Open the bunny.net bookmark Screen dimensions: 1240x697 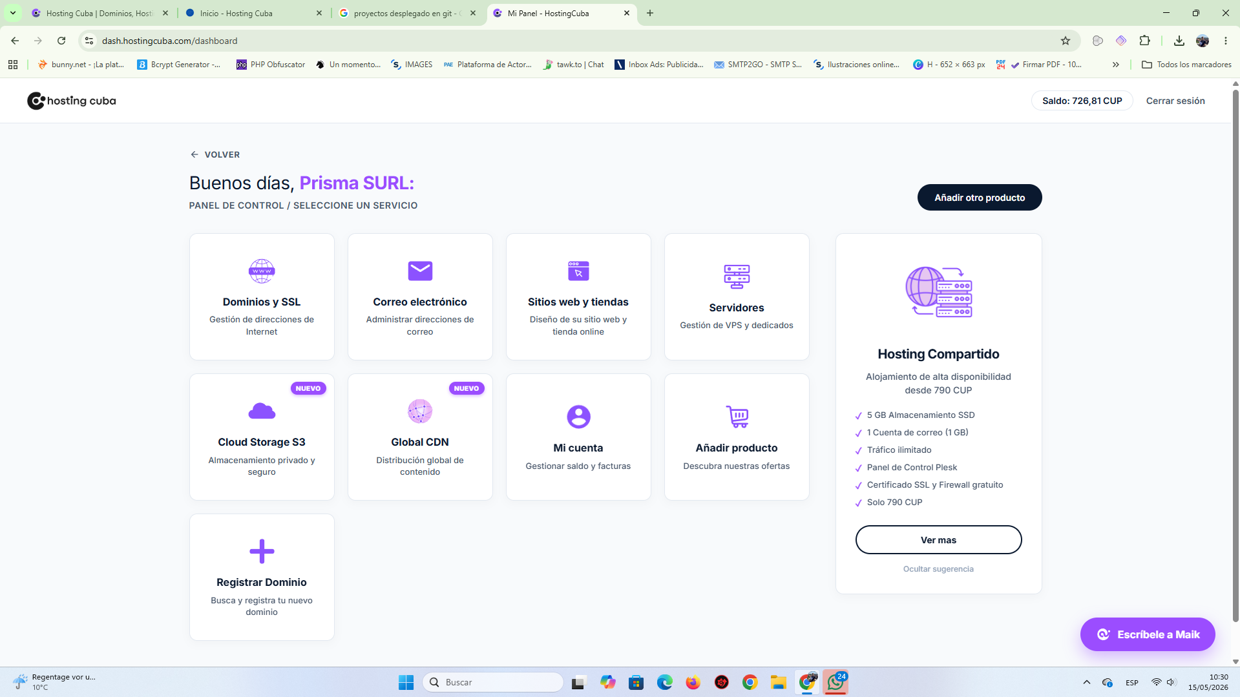(x=81, y=65)
